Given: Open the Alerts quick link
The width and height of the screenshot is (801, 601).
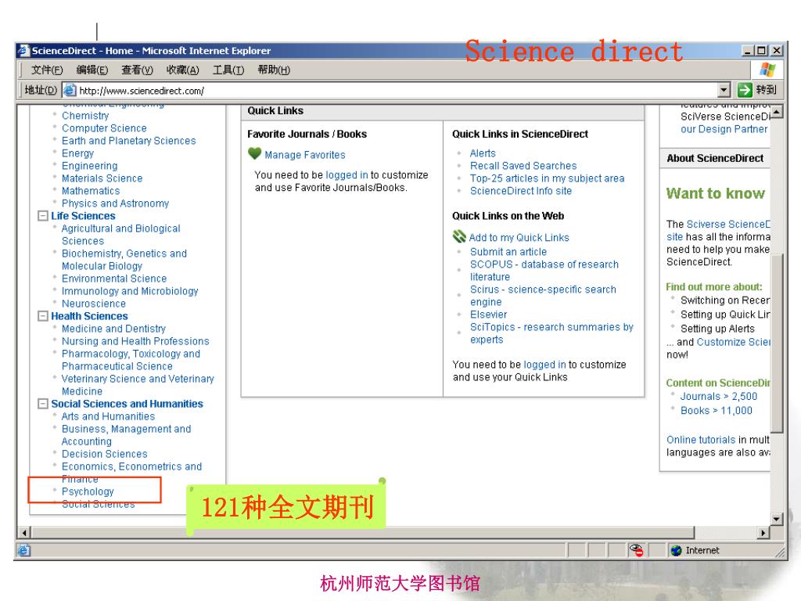Looking at the screenshot, I should (483, 153).
